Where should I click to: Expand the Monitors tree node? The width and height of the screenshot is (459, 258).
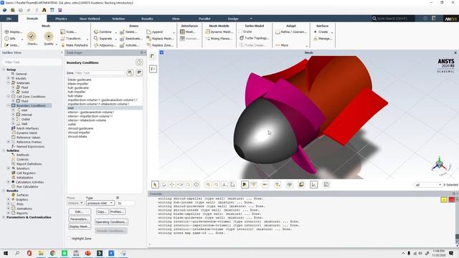[x=9, y=168]
